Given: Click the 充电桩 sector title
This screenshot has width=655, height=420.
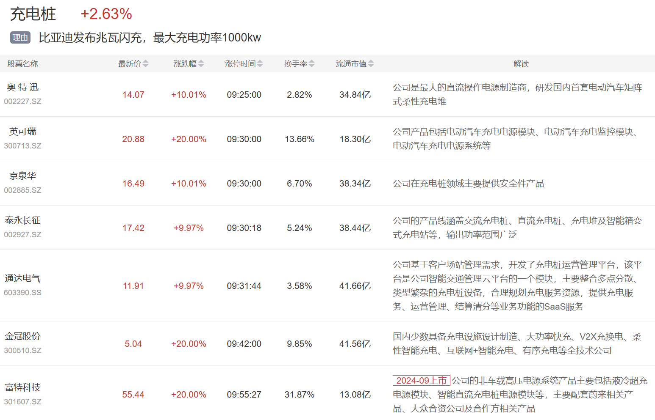Looking at the screenshot, I should click(33, 14).
